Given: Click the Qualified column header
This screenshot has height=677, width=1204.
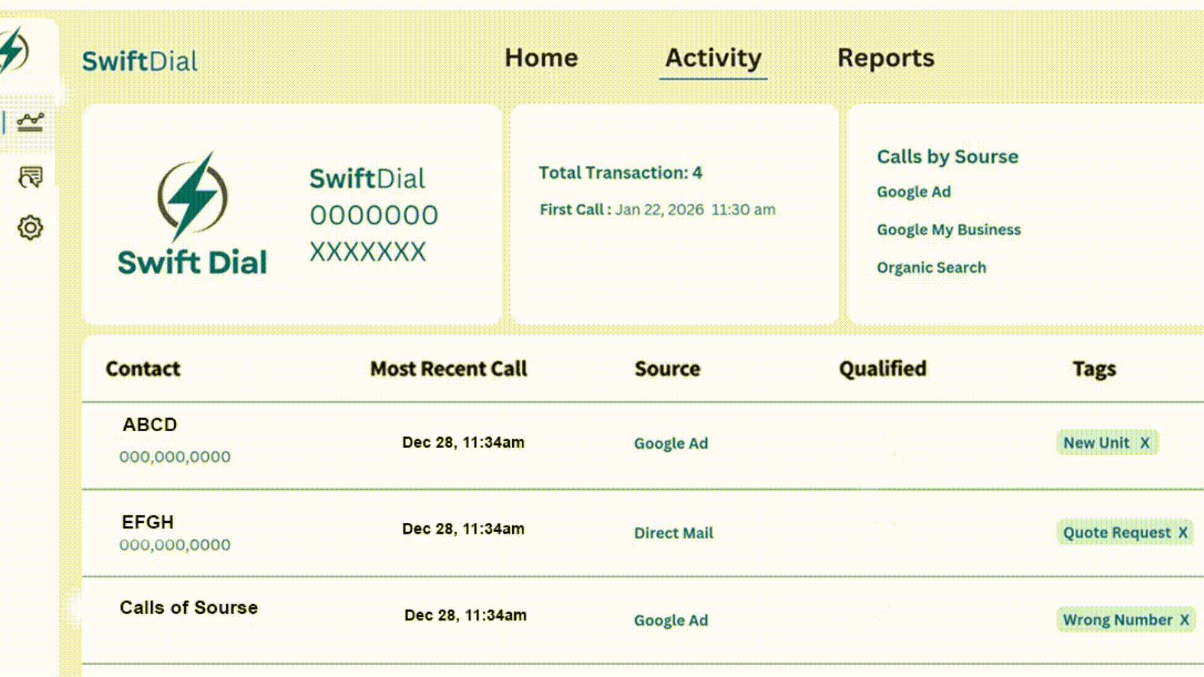Looking at the screenshot, I should 882,369.
